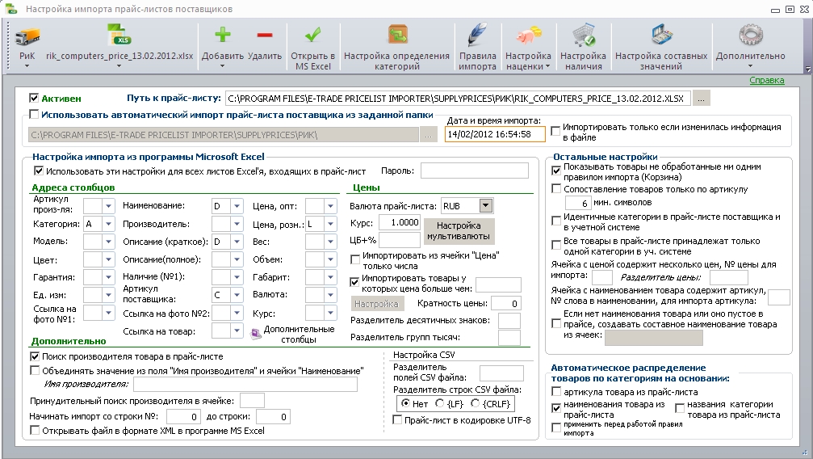Click Дополнительные столбцы icon
This screenshot has height=459, width=813.
pyautogui.click(x=256, y=334)
